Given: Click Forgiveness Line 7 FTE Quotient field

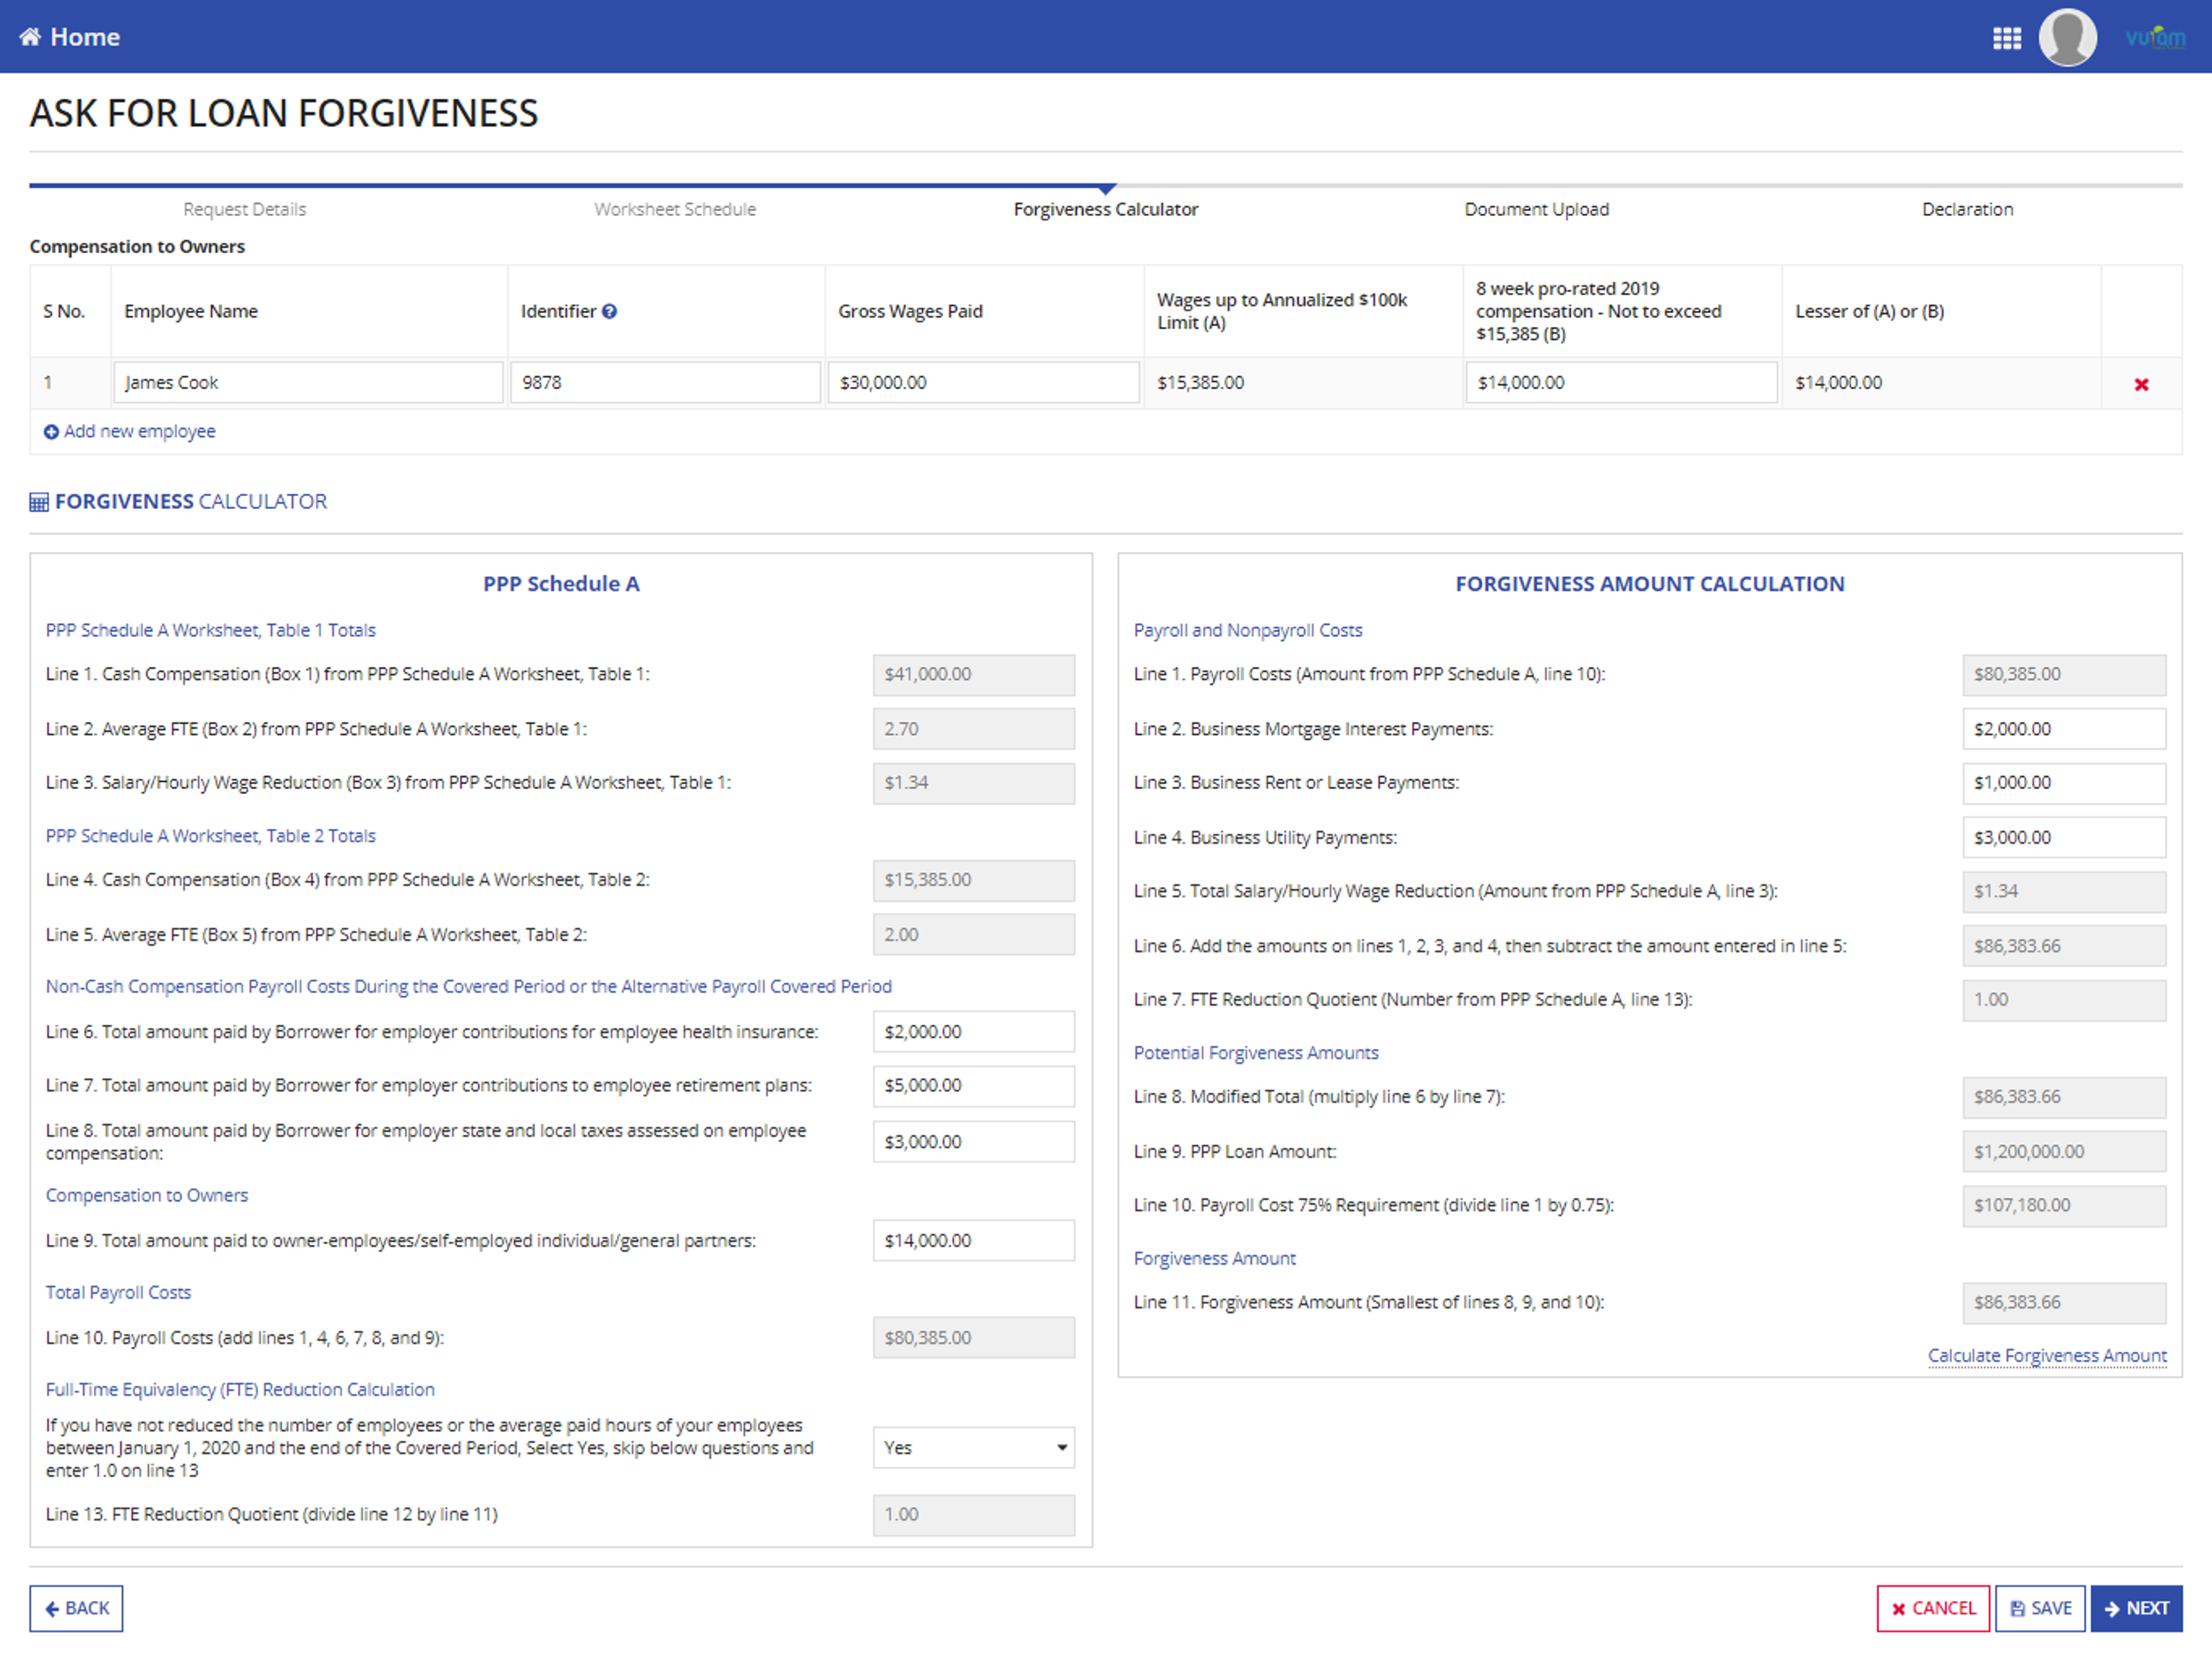Looking at the screenshot, I should (2064, 999).
